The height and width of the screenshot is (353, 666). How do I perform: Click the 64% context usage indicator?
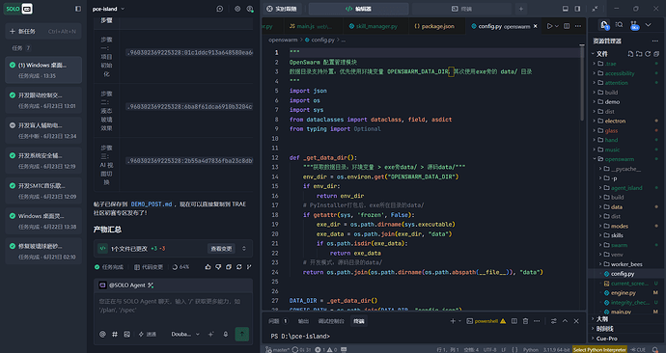click(x=180, y=267)
